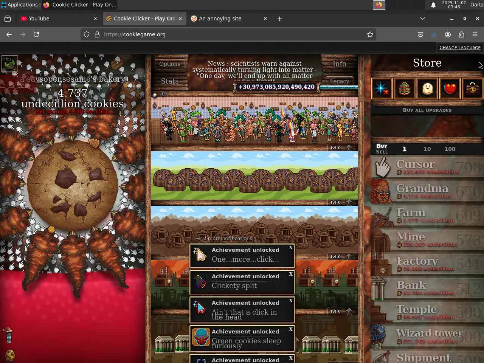
Task: Buy the white ghost cookie upgrade
Action: (427, 88)
